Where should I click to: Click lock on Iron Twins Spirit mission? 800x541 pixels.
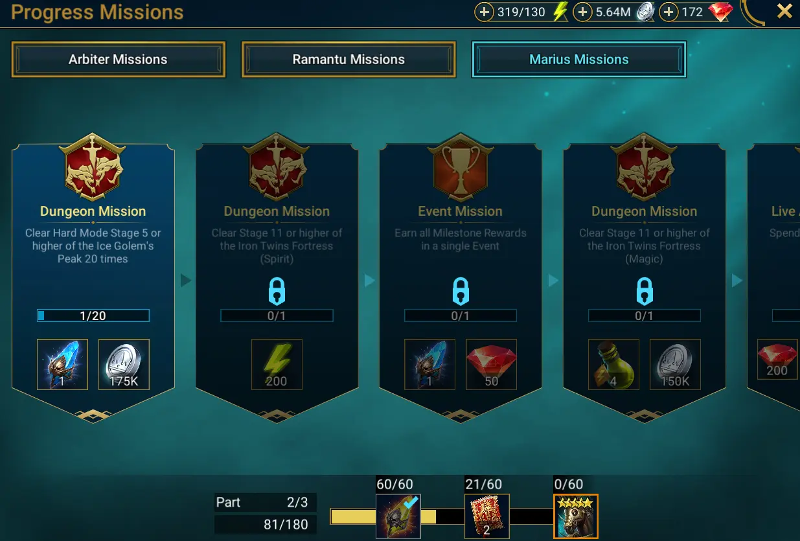pyautogui.click(x=277, y=292)
